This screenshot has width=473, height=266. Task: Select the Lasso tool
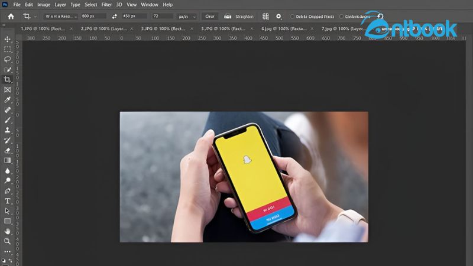7,60
